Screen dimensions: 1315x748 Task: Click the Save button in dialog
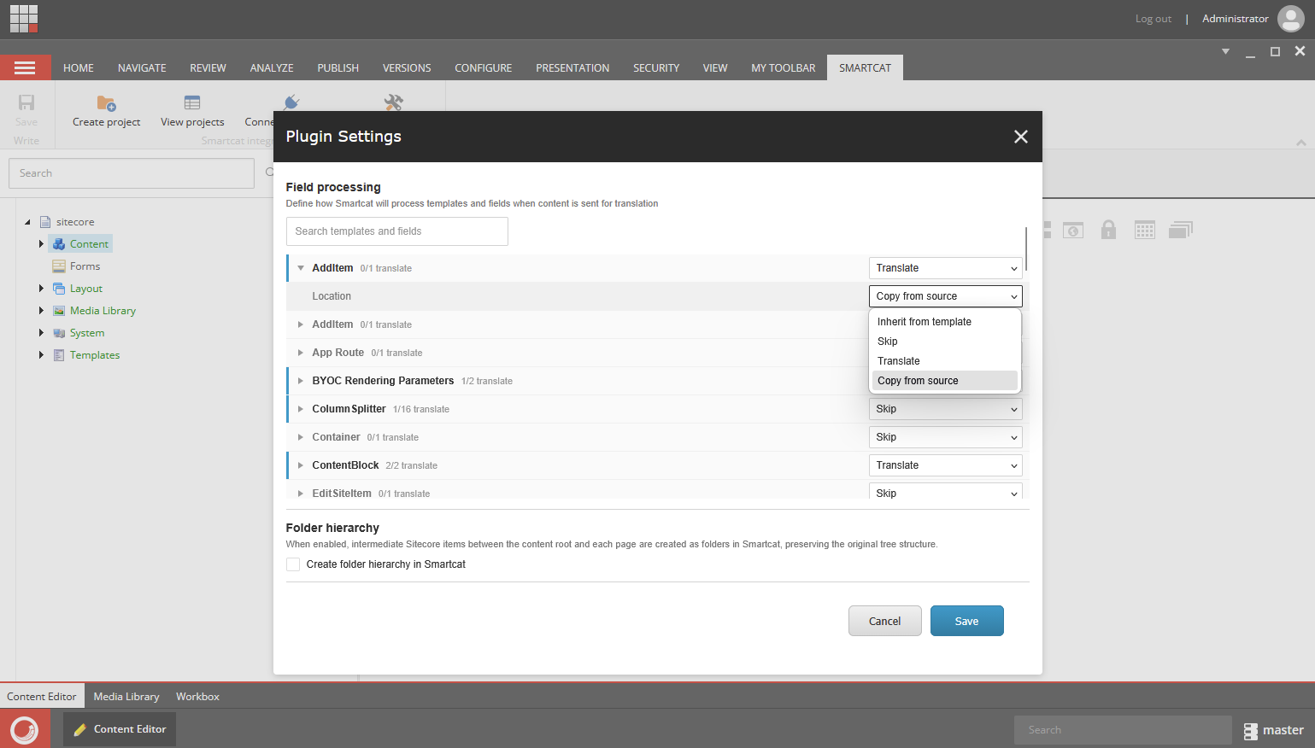tap(966, 621)
